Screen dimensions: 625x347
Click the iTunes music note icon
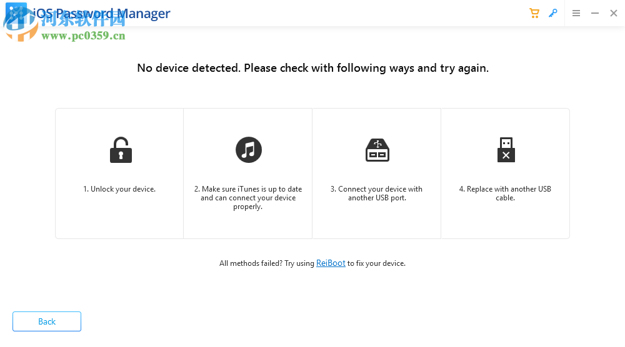248,150
